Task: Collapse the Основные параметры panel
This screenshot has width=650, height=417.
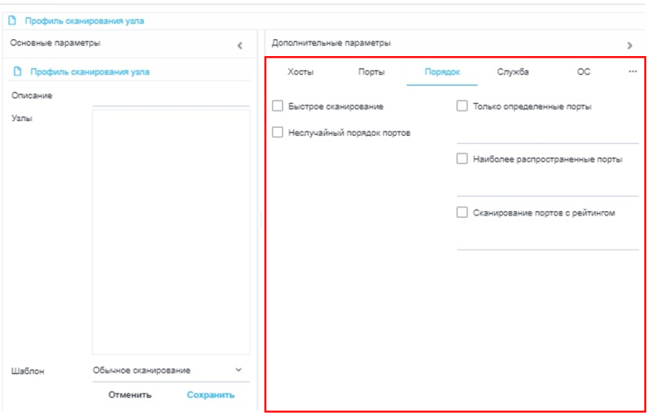Action: click(240, 46)
